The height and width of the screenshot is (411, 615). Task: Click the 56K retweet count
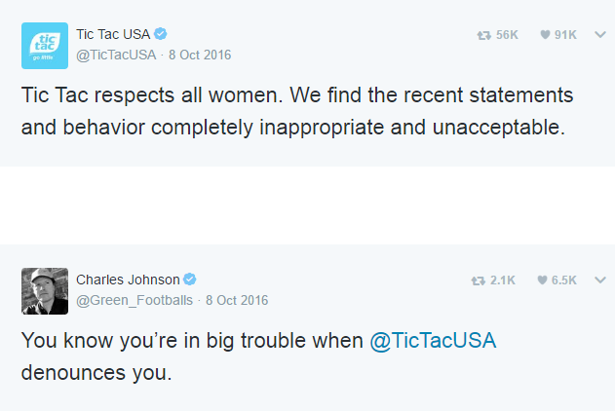pyautogui.click(x=507, y=35)
